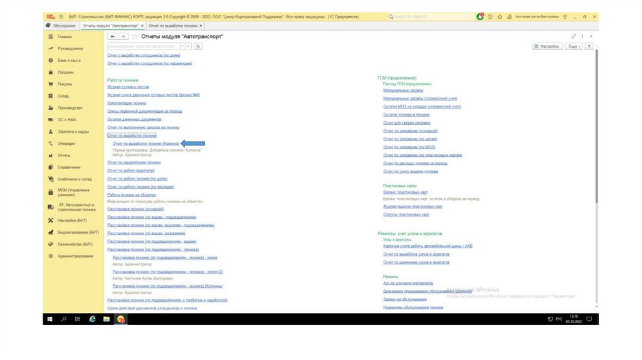The image size is (642, 360).
Task: Open the 'Банк и касса' sidebar section
Action: [69, 61]
